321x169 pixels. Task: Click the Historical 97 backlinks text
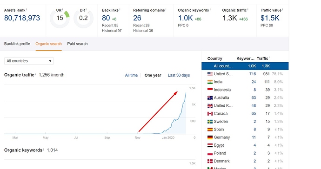(x=112, y=31)
